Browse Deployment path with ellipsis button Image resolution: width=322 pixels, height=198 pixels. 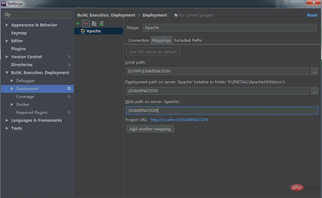(314, 91)
